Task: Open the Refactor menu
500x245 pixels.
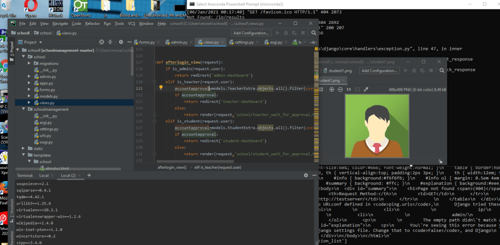Action: click(92, 23)
